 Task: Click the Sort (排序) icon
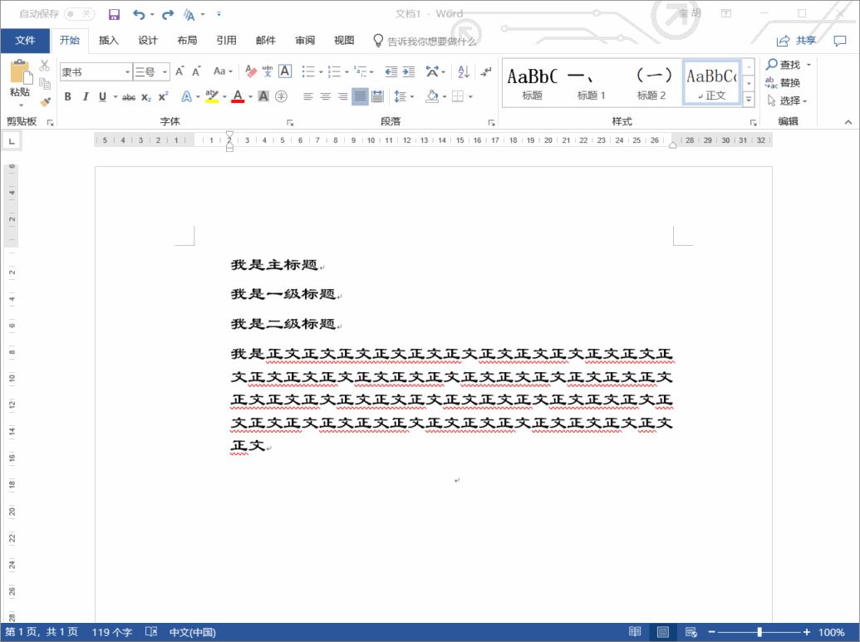click(463, 71)
